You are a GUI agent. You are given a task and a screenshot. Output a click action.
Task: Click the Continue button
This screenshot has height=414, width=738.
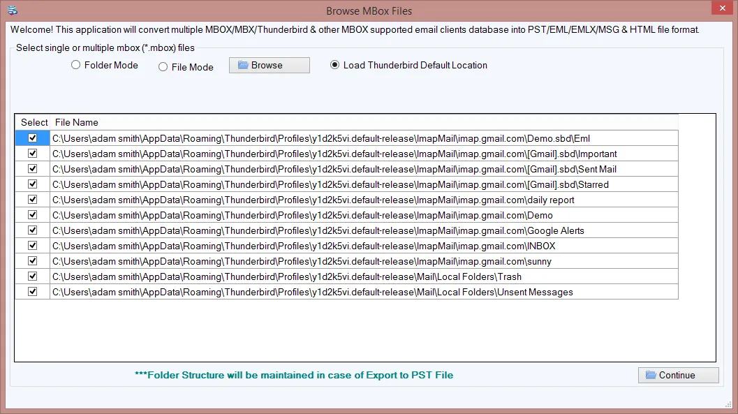(678, 375)
